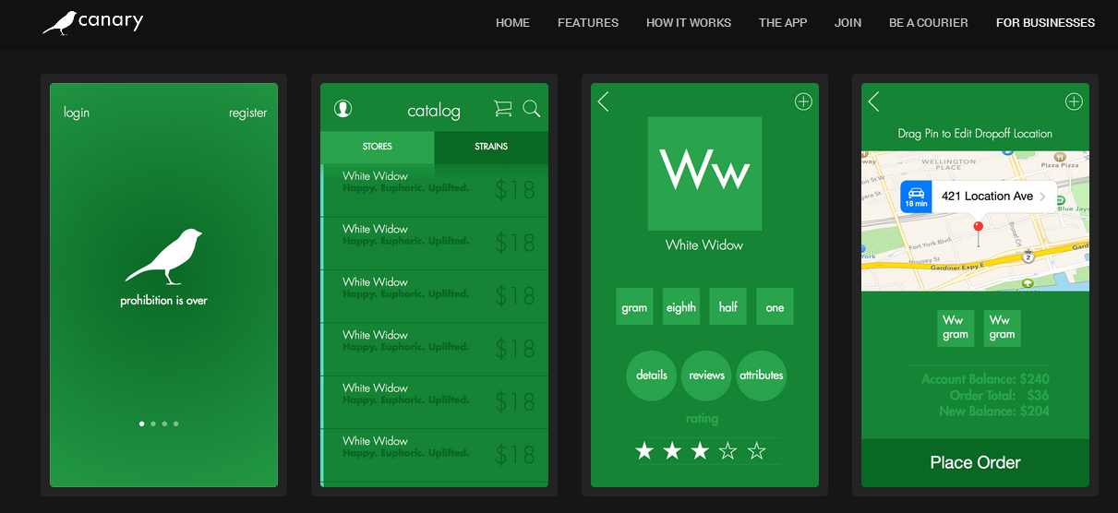1118x513 pixels.
Task: Click the fourth page indicator dot
Action: pyautogui.click(x=175, y=424)
